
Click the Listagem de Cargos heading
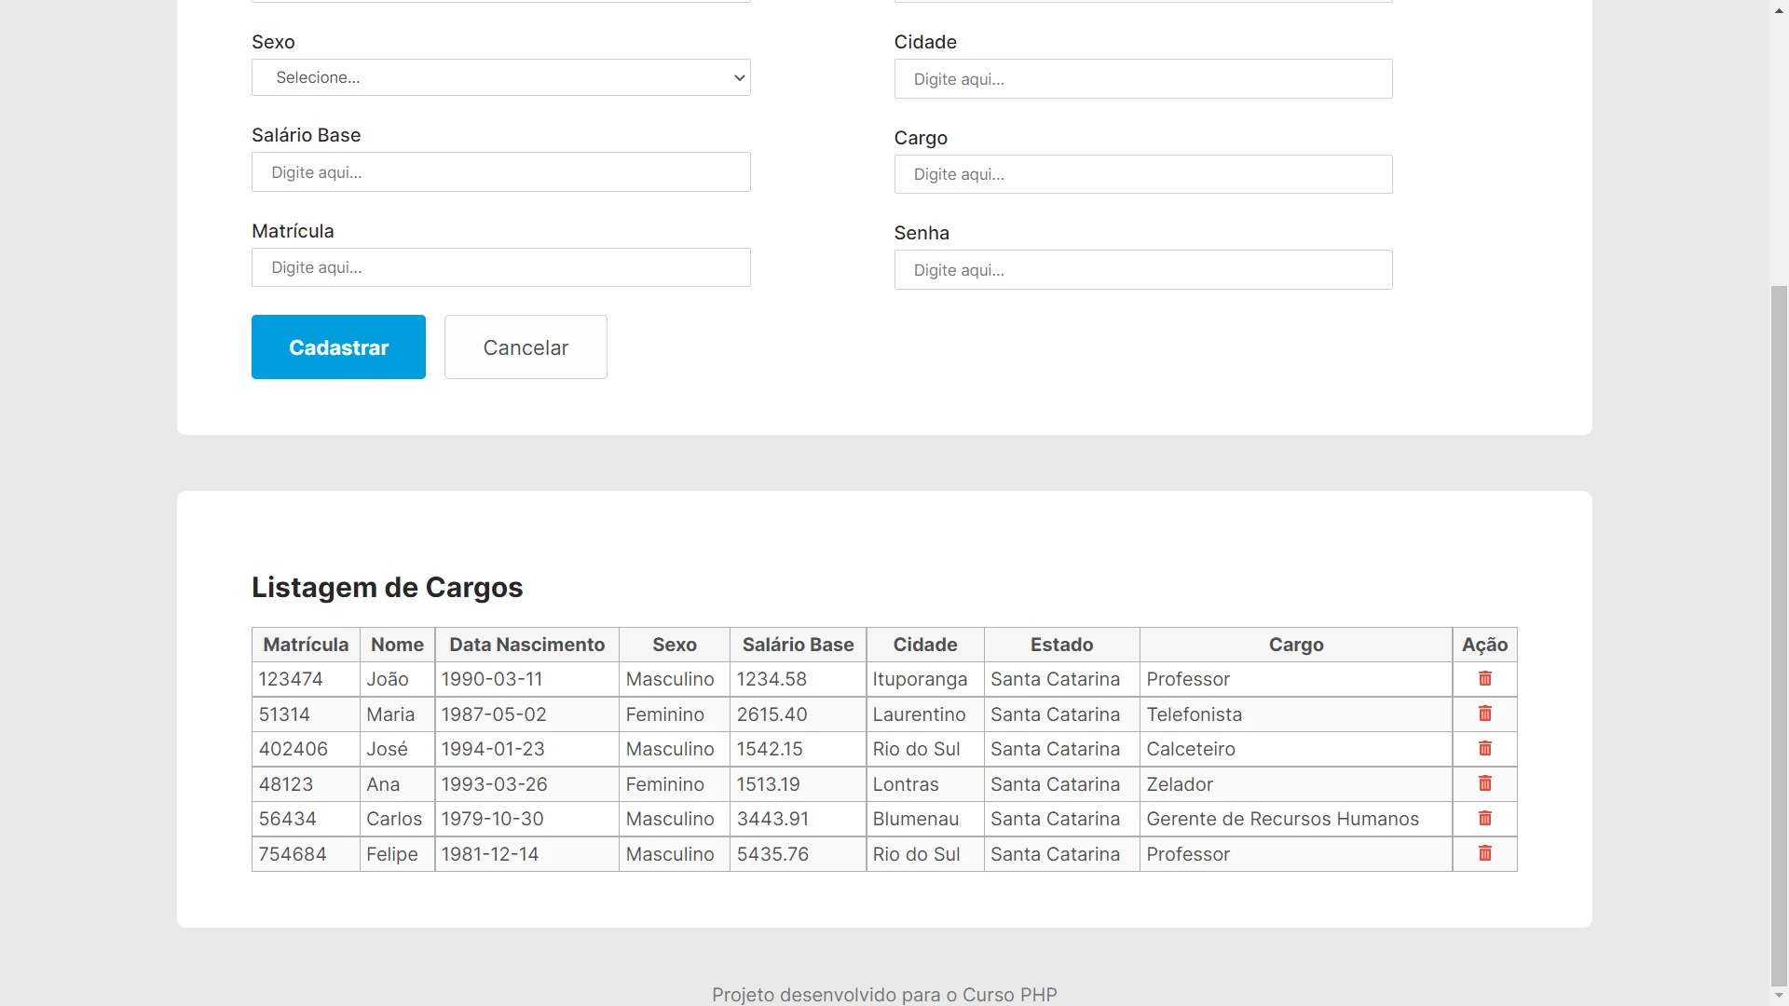coord(388,588)
